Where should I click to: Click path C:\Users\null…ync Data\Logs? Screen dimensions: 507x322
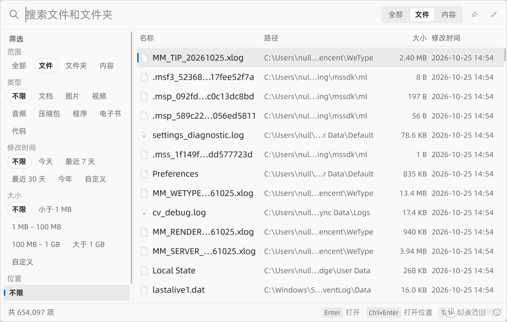click(x=317, y=213)
